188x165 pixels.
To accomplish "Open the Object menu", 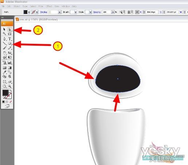I will [17, 6].
